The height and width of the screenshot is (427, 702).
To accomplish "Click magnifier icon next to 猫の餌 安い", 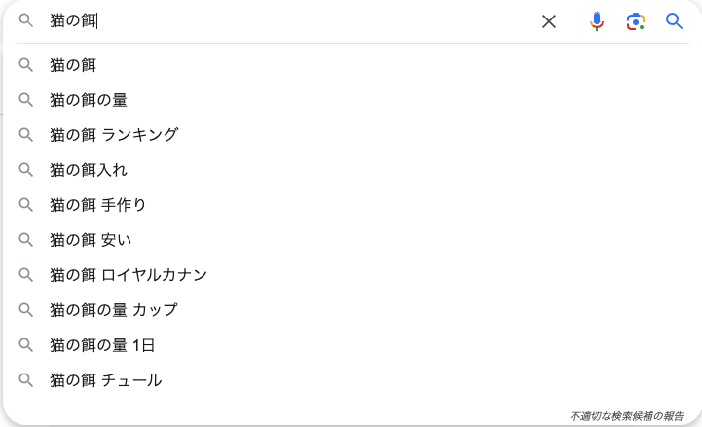I will 26,240.
